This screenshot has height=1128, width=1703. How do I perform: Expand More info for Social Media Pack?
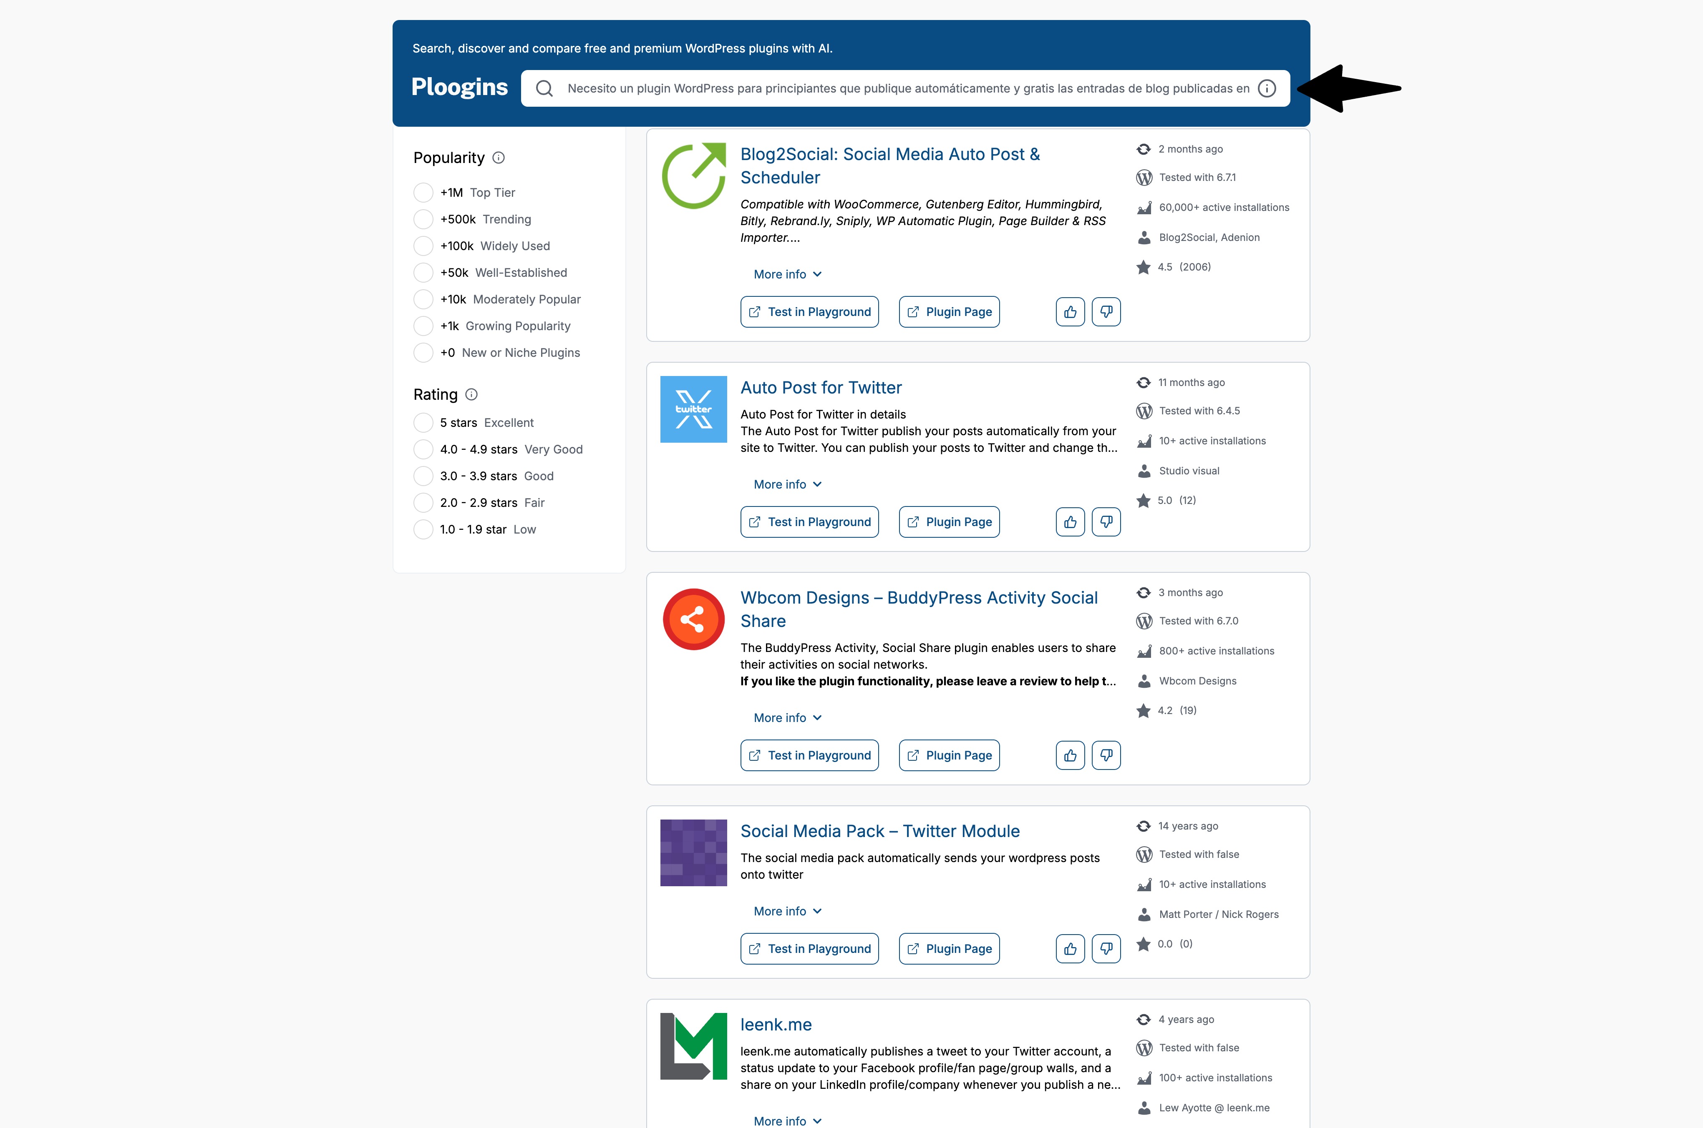[x=787, y=911]
